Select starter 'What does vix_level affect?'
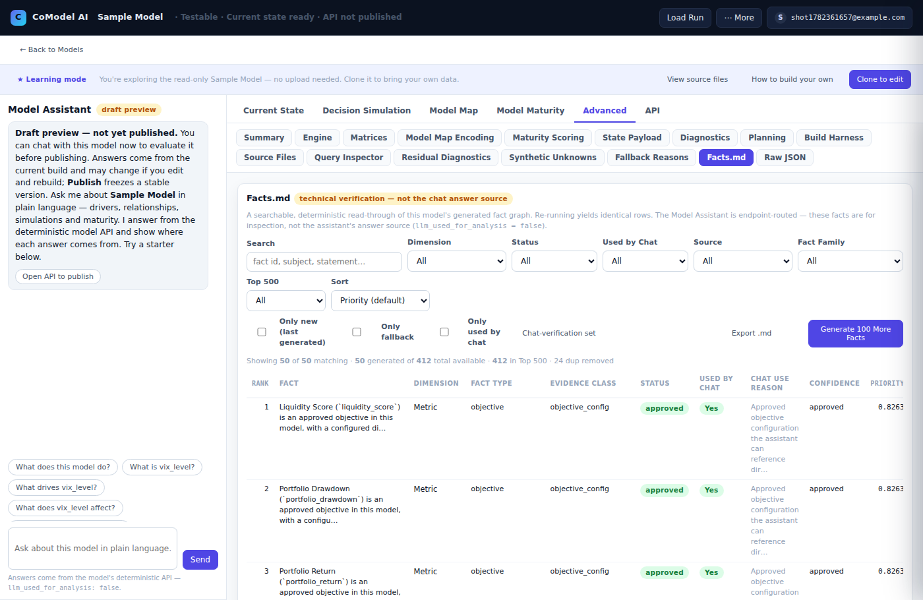 click(x=65, y=508)
